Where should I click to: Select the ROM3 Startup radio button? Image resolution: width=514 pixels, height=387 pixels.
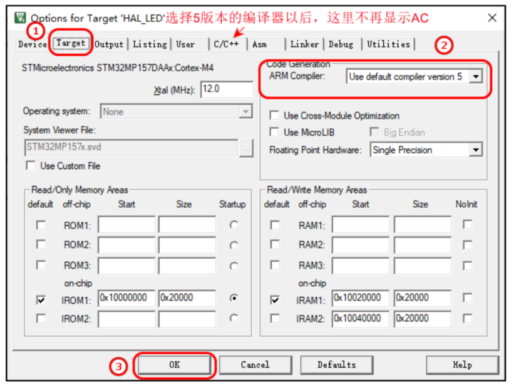coord(234,266)
